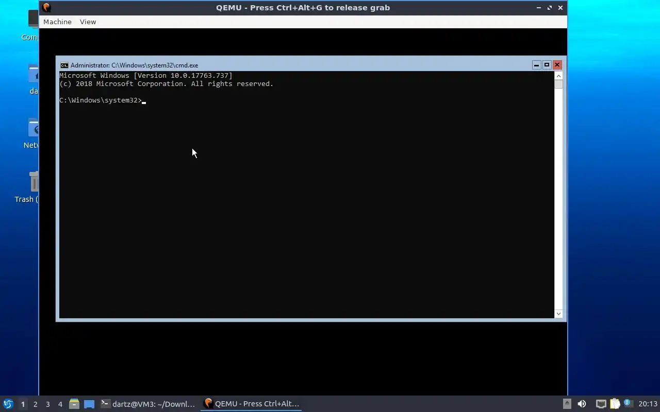Viewport: 660px width, 412px height.
Task: Click the cmd scrollbar up arrow
Action: 558,76
